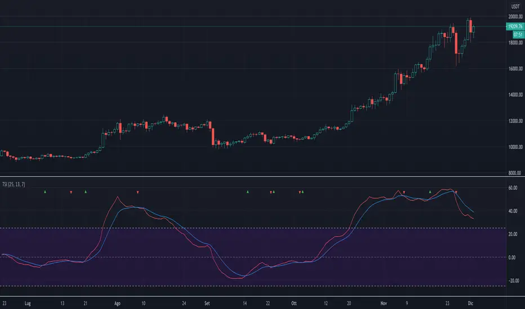The width and height of the screenshot is (525, 309).
Task: Click the 60.00 level on TSI scale
Action: click(513, 188)
